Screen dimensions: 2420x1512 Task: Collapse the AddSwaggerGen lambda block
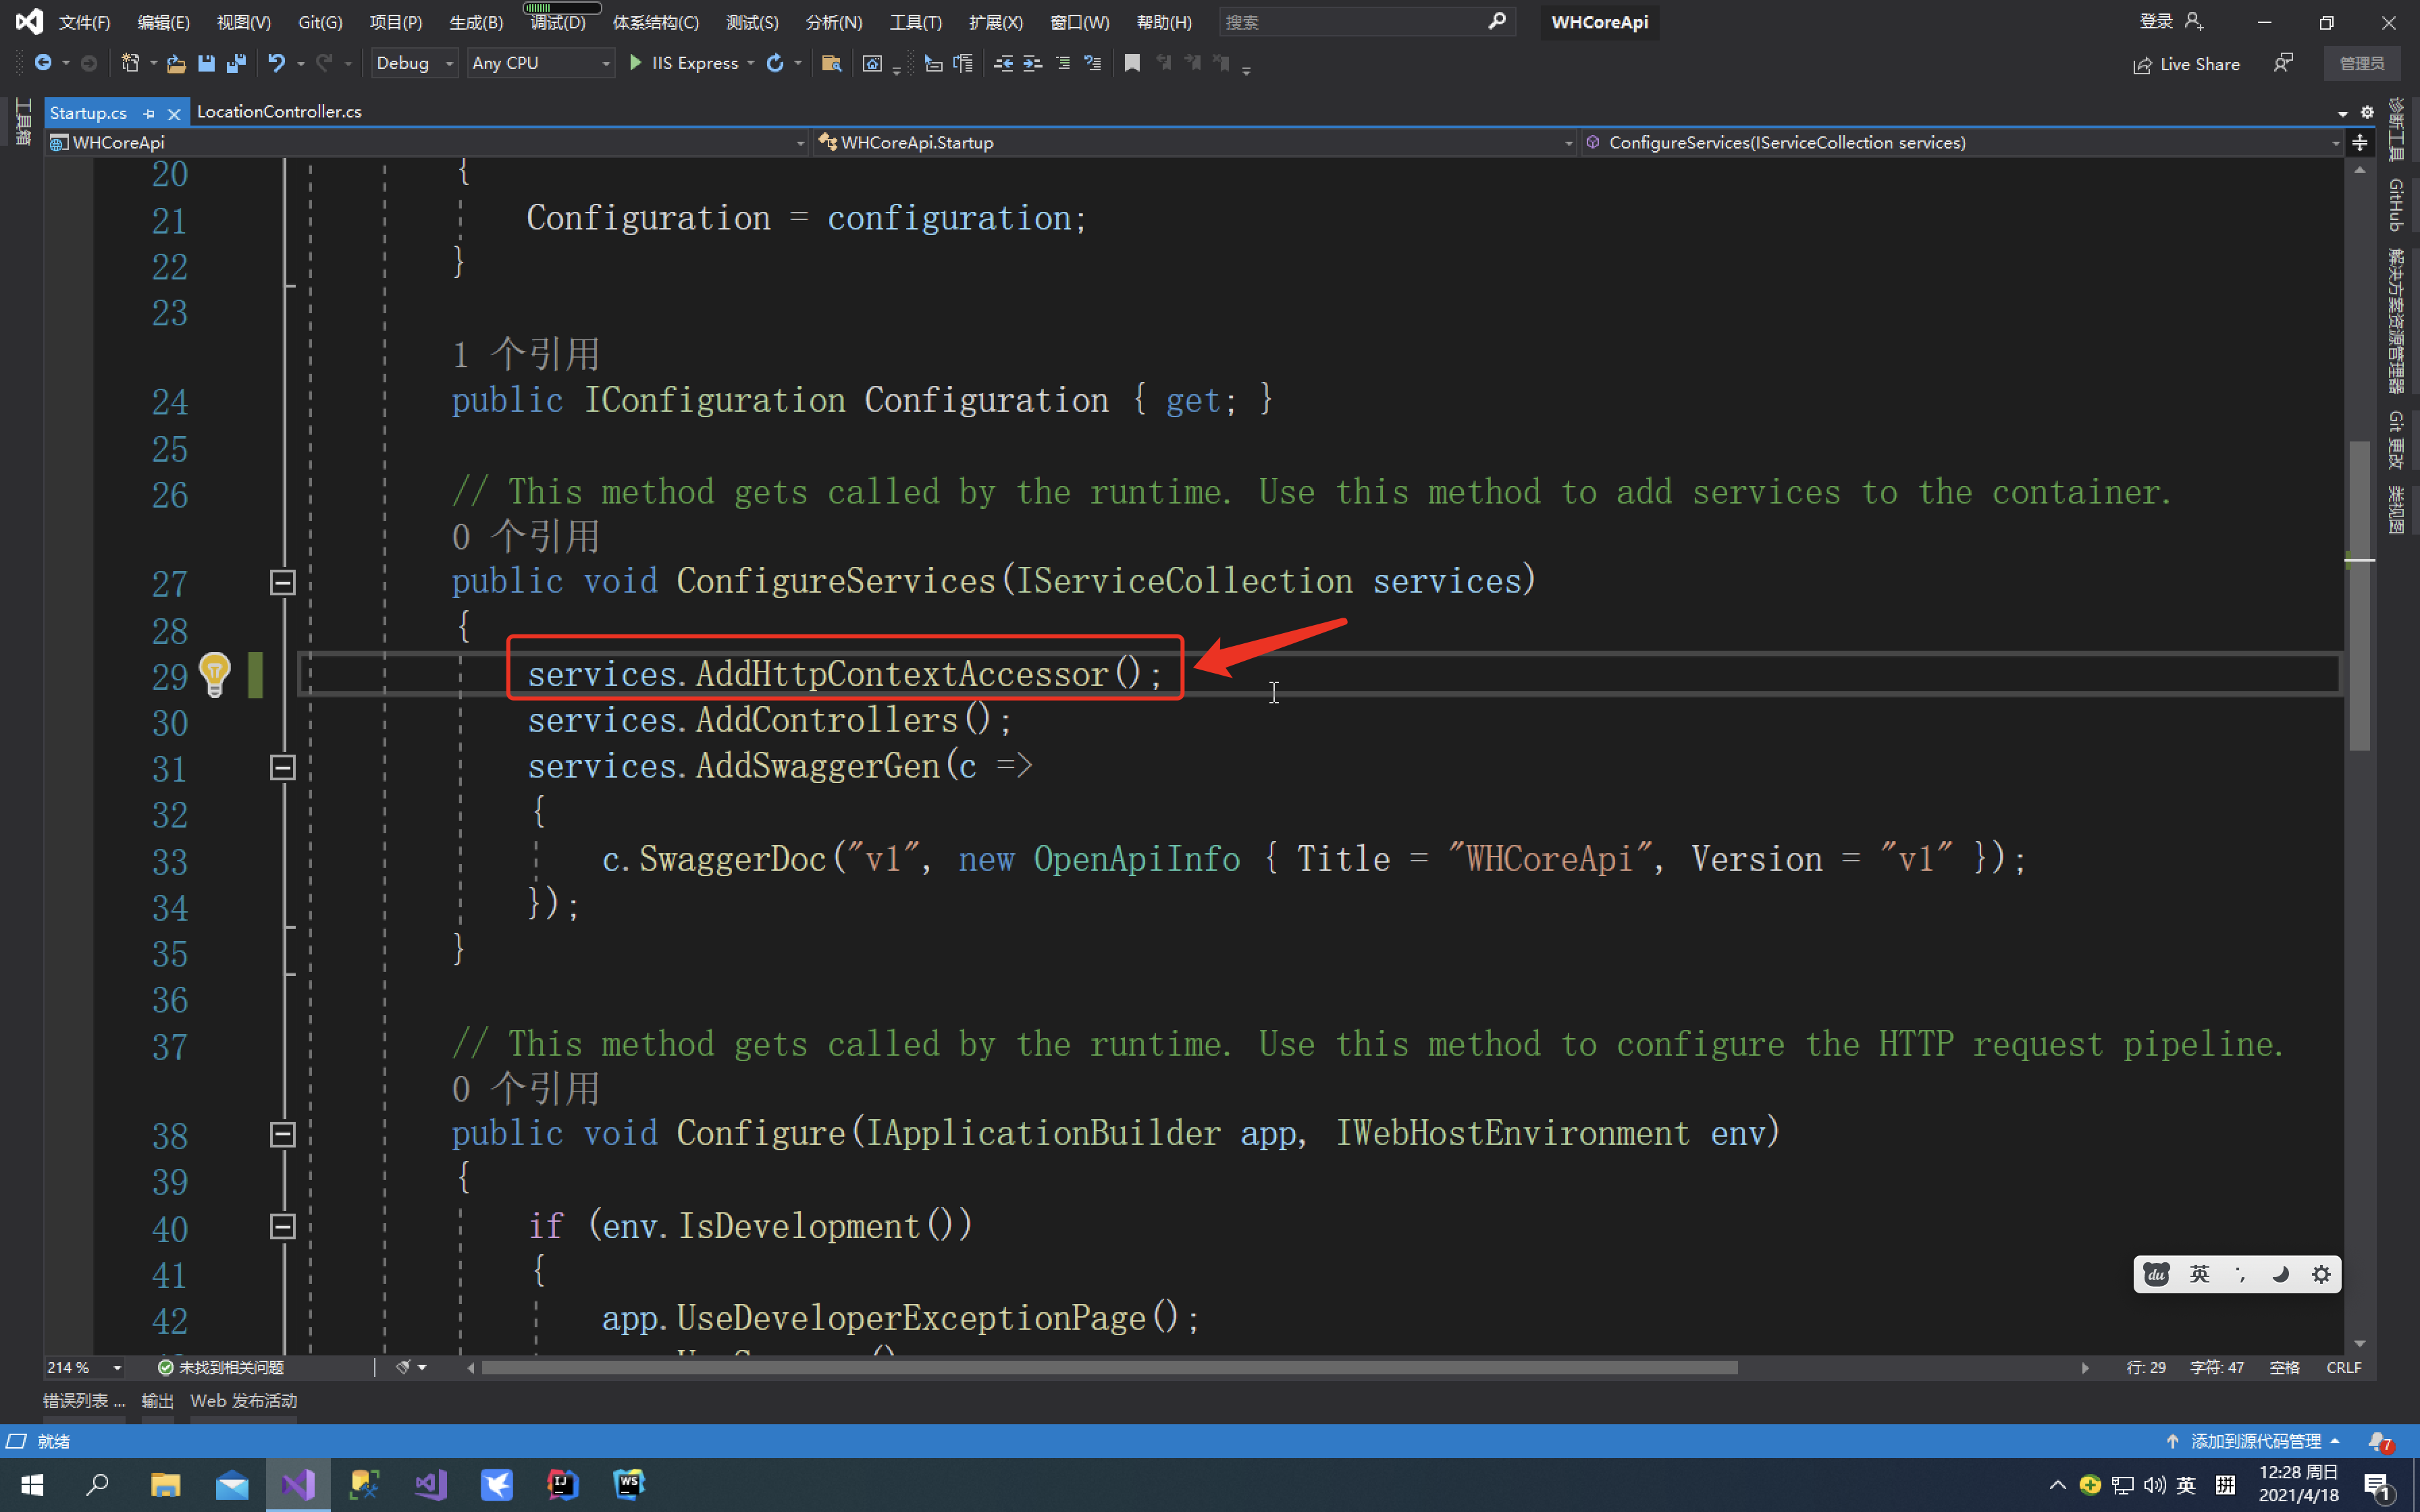283,767
